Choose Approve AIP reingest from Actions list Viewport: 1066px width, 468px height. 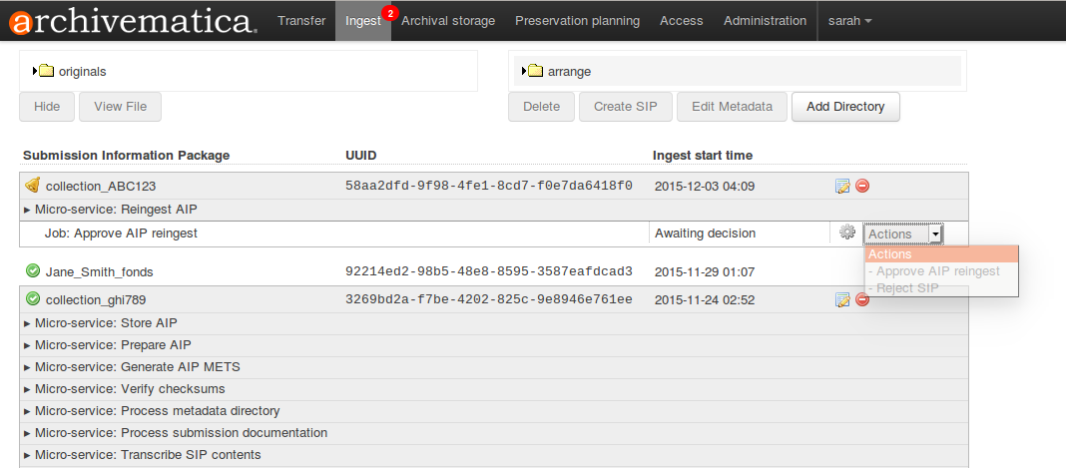(x=937, y=271)
